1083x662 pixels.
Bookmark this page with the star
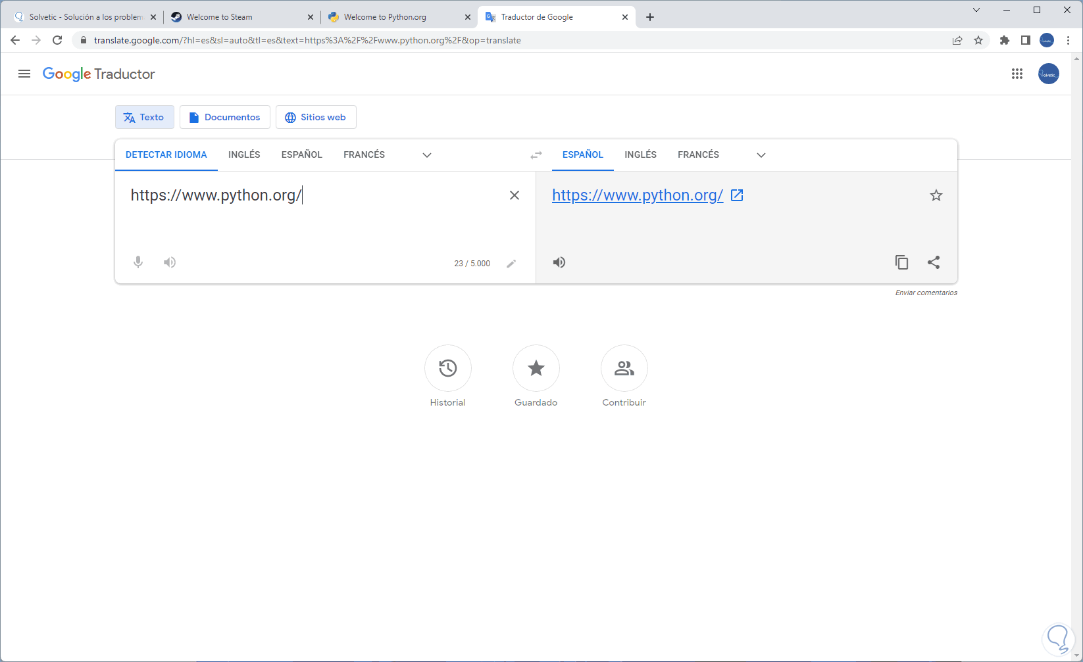978,40
